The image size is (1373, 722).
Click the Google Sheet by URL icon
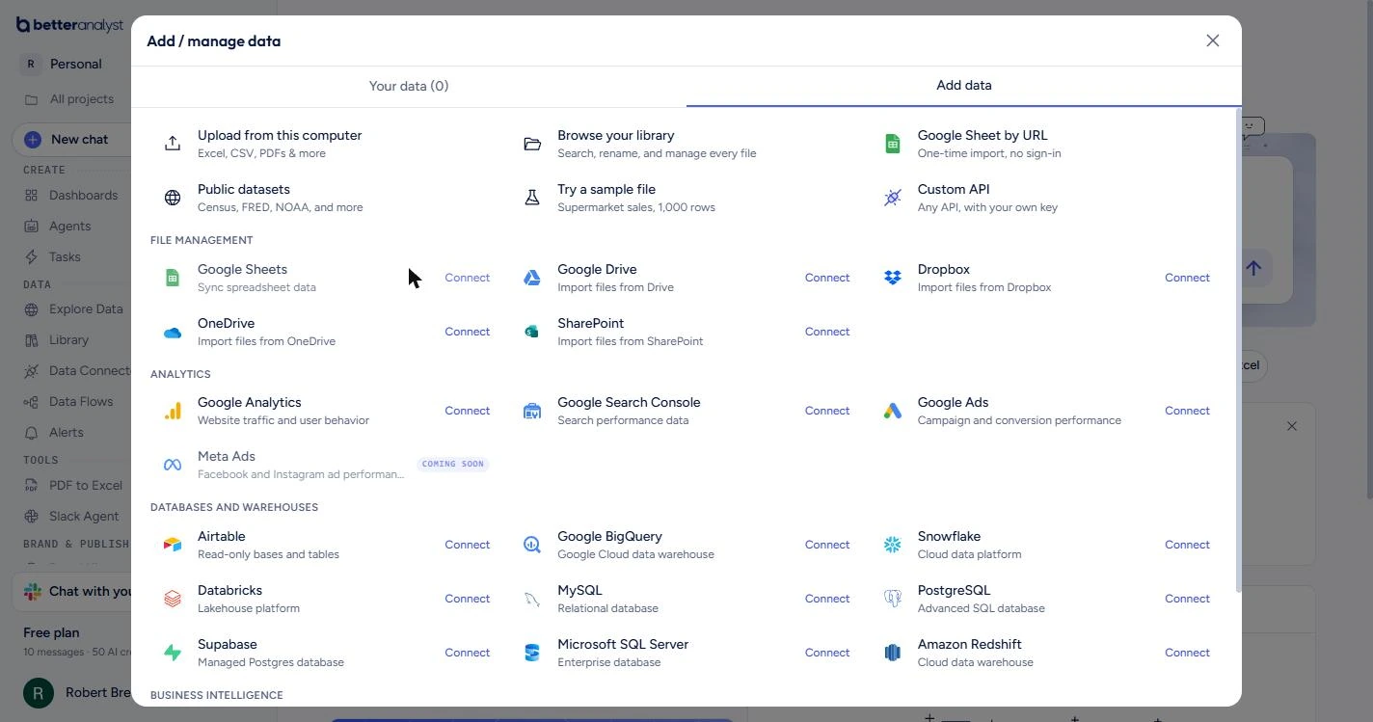tap(893, 144)
